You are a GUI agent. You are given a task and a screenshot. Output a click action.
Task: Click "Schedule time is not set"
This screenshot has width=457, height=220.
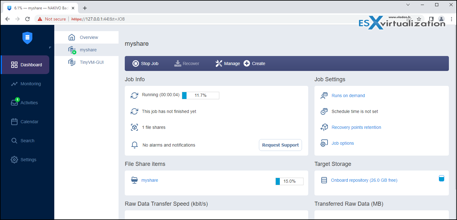coord(355,111)
